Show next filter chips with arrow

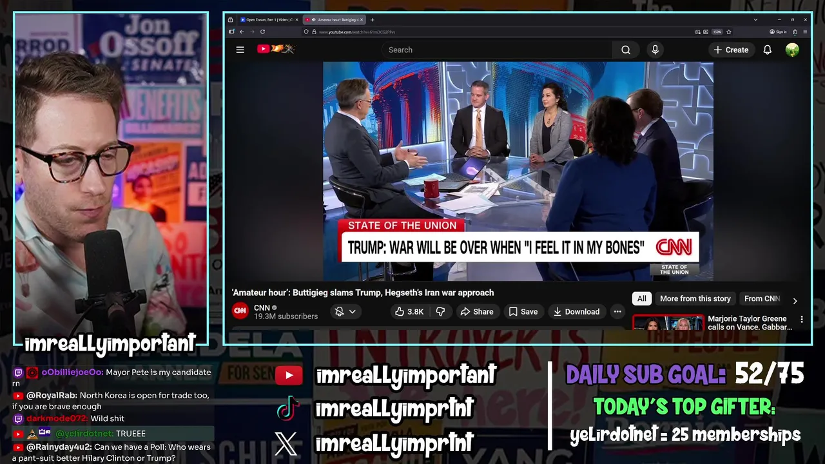[795, 300]
